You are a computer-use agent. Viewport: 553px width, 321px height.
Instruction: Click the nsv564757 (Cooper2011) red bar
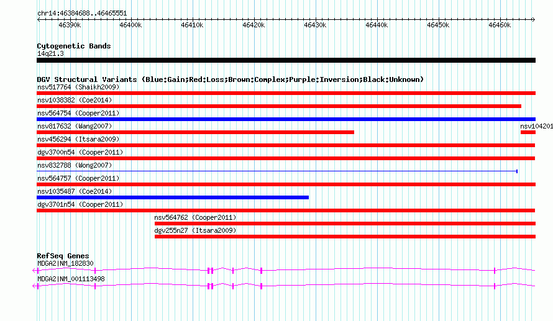[x=286, y=184]
